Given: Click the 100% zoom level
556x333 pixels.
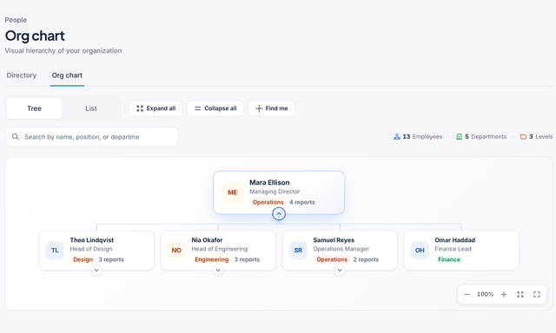Looking at the screenshot, I should point(485,295).
